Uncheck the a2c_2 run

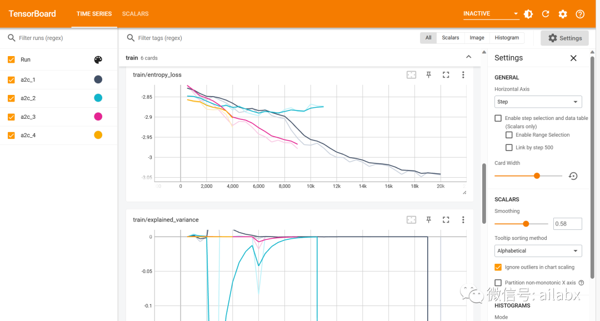11,98
